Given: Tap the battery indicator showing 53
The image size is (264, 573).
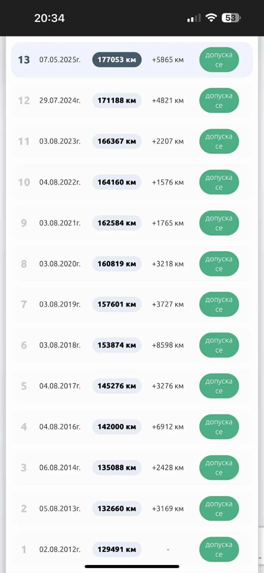Looking at the screenshot, I should point(231,18).
